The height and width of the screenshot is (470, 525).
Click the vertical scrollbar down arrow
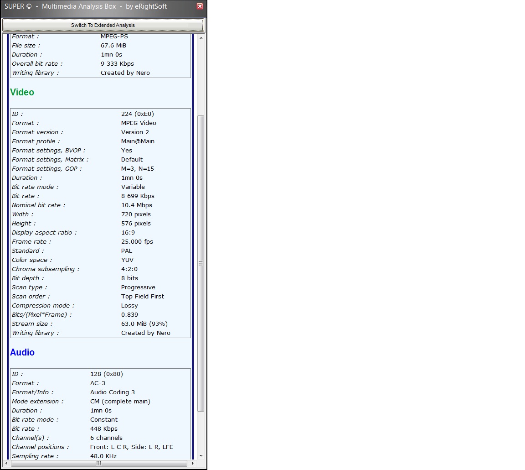(201, 456)
